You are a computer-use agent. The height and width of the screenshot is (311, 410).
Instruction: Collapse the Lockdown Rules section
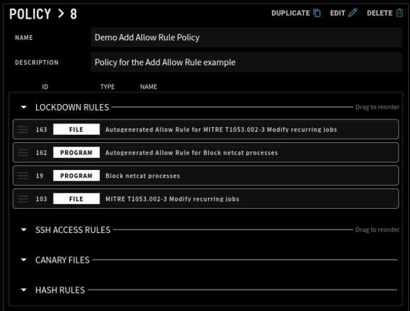tap(24, 107)
